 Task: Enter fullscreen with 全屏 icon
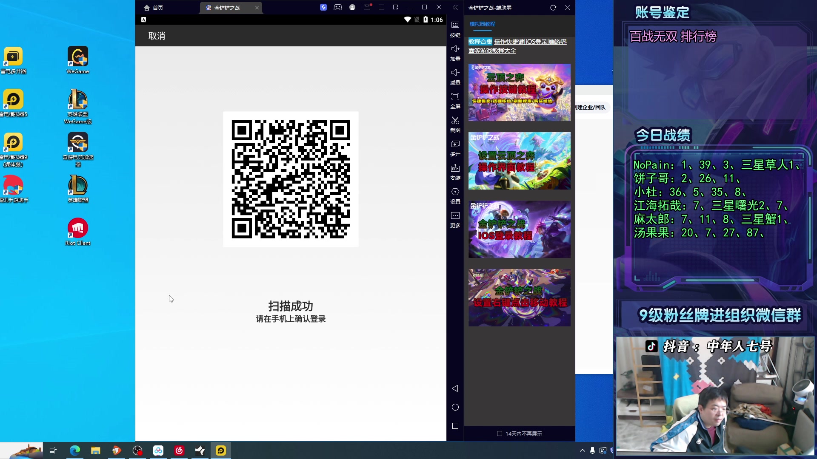(x=455, y=101)
